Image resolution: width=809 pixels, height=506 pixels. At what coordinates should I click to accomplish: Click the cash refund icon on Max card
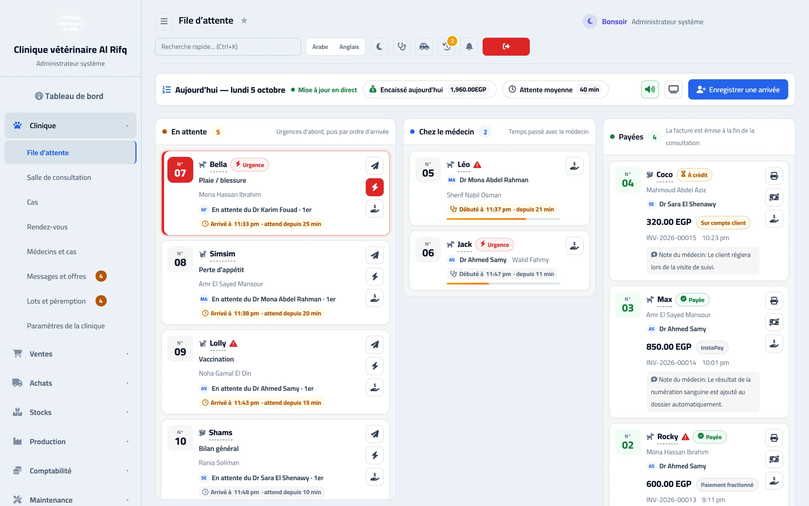[x=774, y=322]
